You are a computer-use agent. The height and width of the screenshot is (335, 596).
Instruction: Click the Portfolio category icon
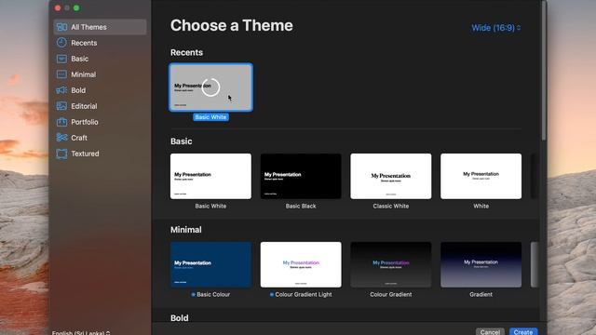(x=61, y=122)
